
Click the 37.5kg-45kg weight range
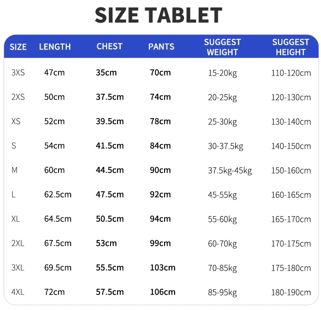[230, 171]
